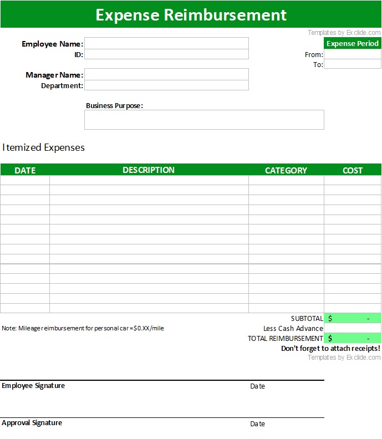
Task: Click the To label under Expense Period
Action: click(318, 65)
